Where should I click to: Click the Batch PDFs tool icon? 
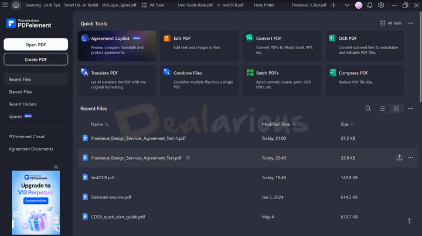[250, 73]
